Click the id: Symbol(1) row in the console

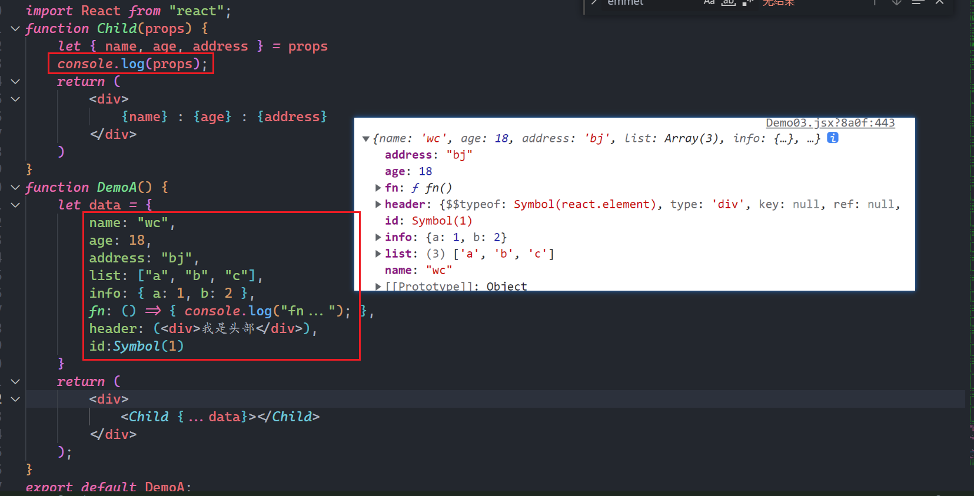click(428, 221)
